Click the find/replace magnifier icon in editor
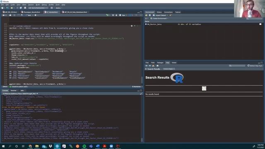The width and height of the screenshot is (265, 149). (22, 15)
